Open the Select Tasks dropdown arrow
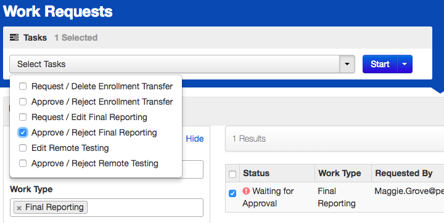This screenshot has width=444, height=223. coord(347,64)
